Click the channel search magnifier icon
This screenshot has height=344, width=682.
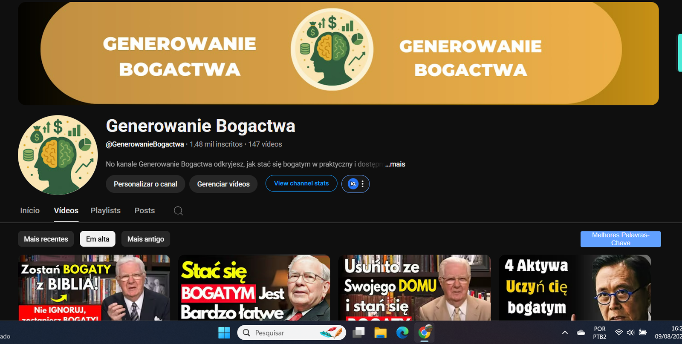click(178, 211)
